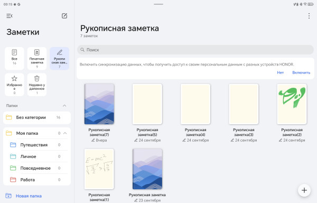The width and height of the screenshot is (317, 203).
Task: Click the battery status bar icon
Action: click(311, 4)
